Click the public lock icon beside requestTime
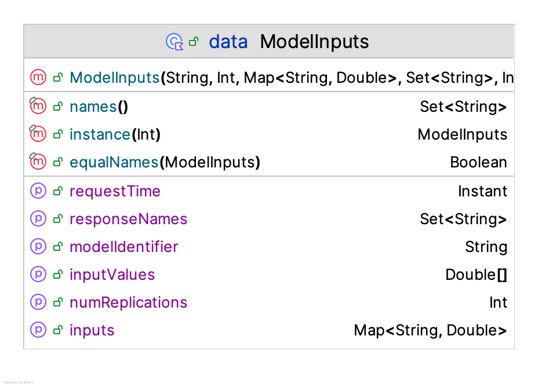Screen dimensions: 538x387 pos(58,191)
